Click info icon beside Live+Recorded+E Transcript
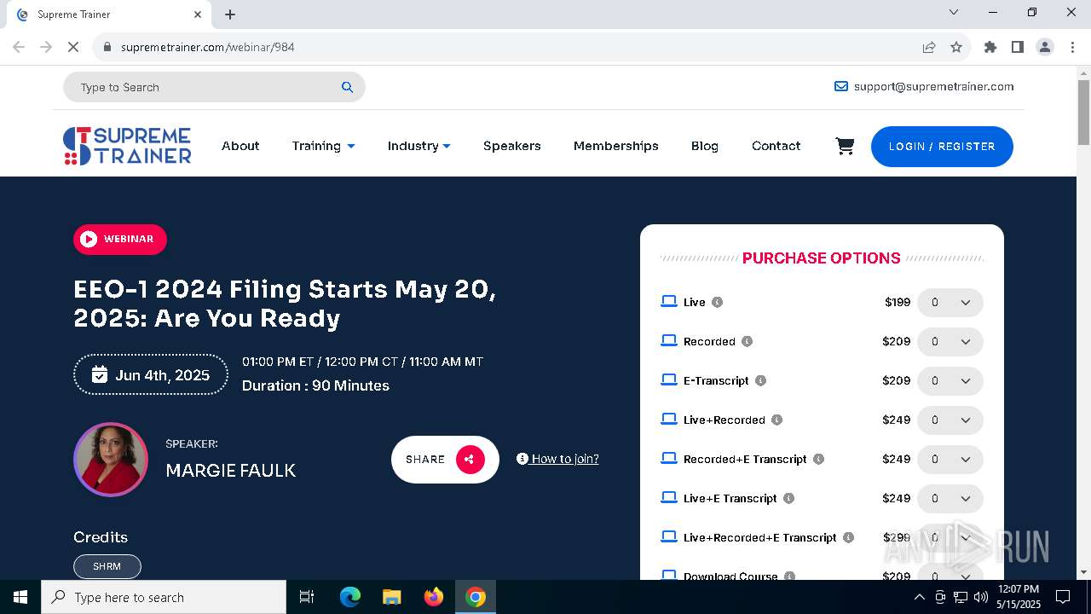This screenshot has width=1091, height=614. click(x=848, y=537)
